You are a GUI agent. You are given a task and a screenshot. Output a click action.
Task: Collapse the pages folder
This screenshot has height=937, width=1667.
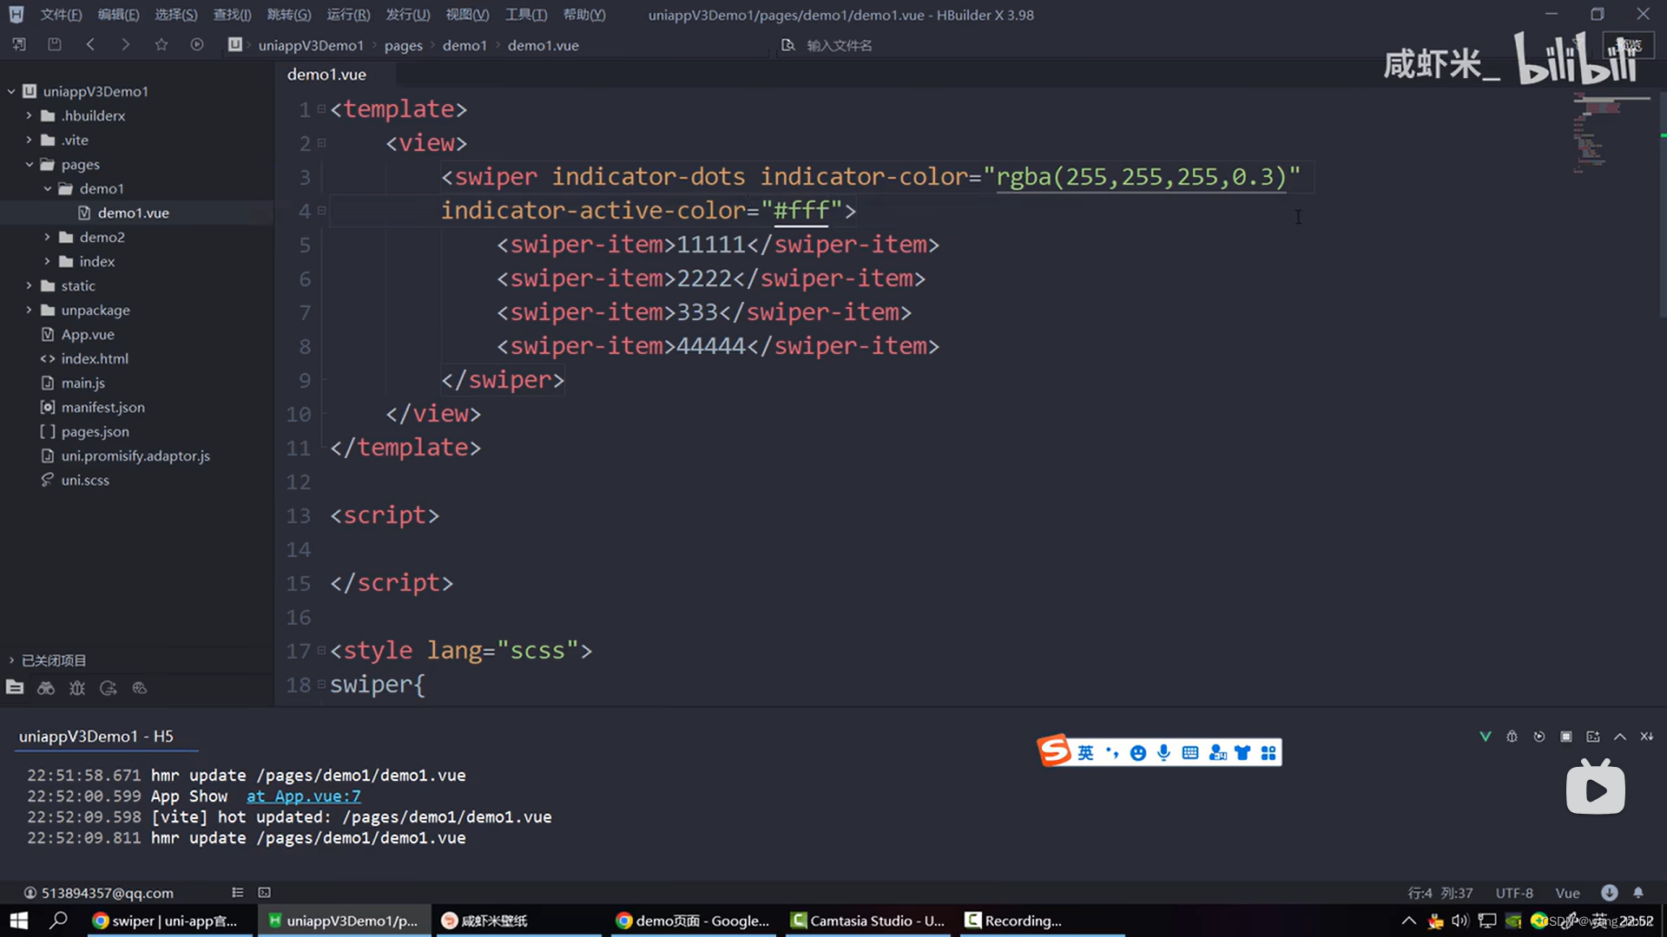[29, 164]
